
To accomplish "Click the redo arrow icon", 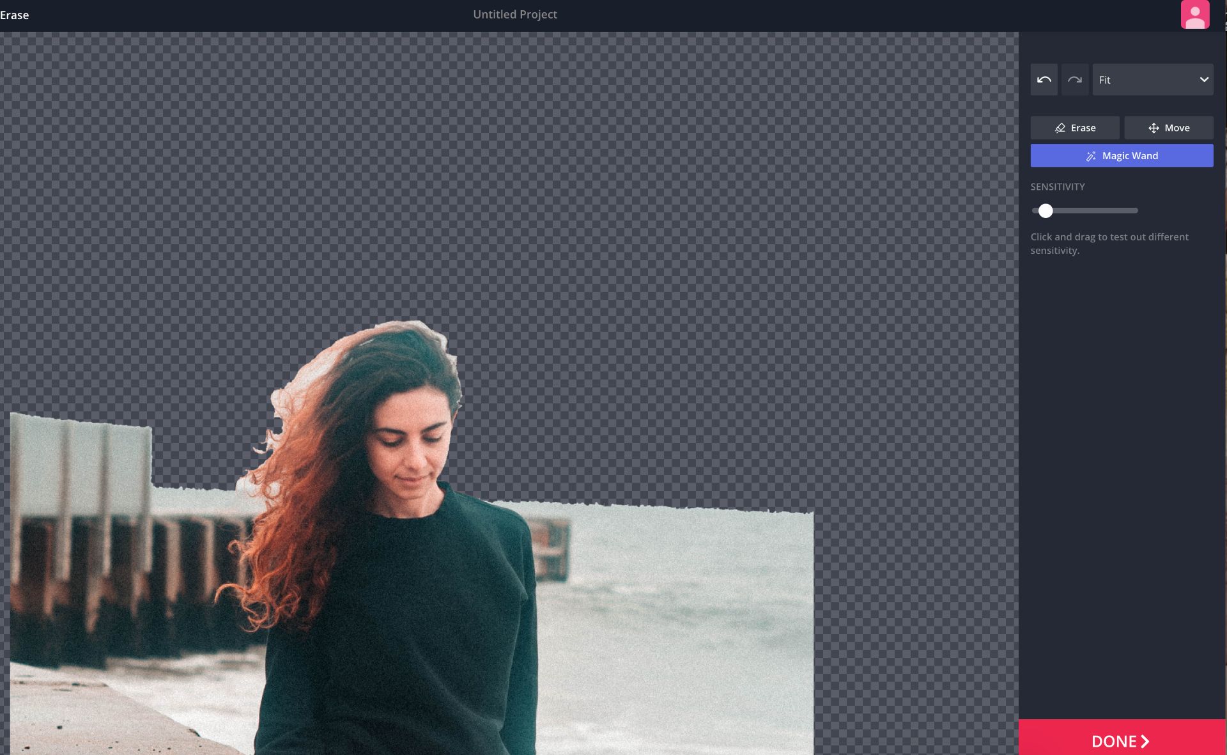I will (x=1075, y=79).
